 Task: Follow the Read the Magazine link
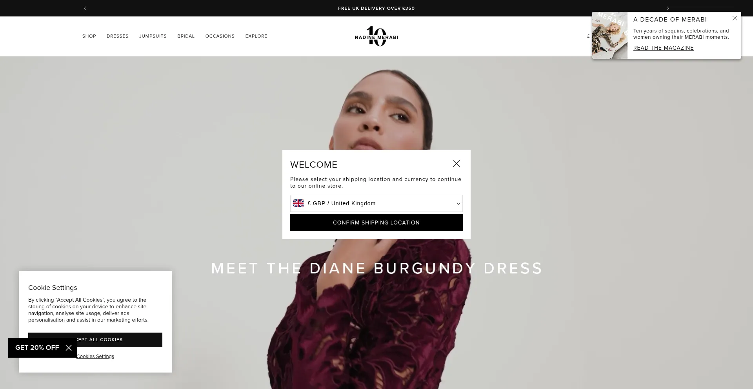point(664,48)
